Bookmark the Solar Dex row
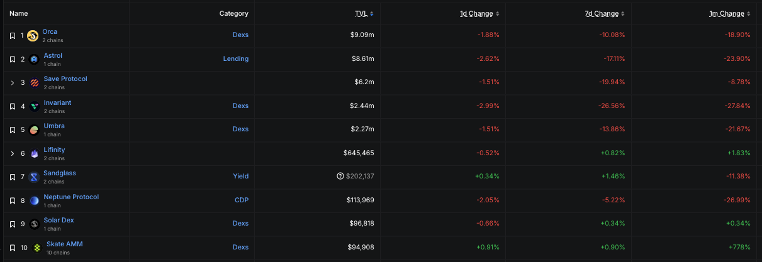This screenshot has width=762, height=262. tap(13, 224)
